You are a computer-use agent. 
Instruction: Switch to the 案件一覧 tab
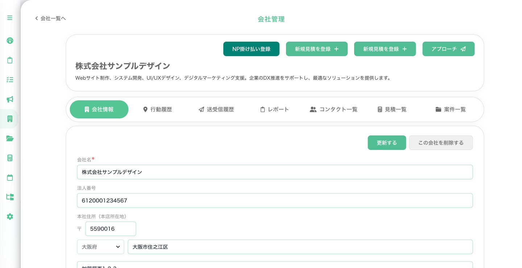[x=451, y=109]
